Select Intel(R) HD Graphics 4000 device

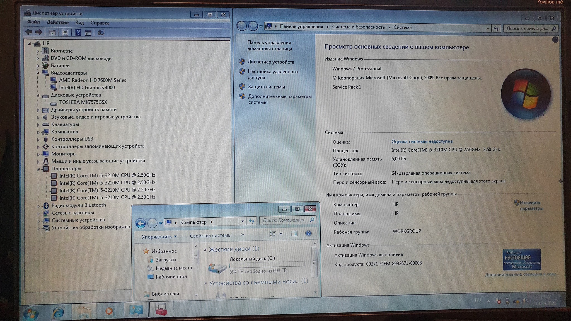(87, 87)
